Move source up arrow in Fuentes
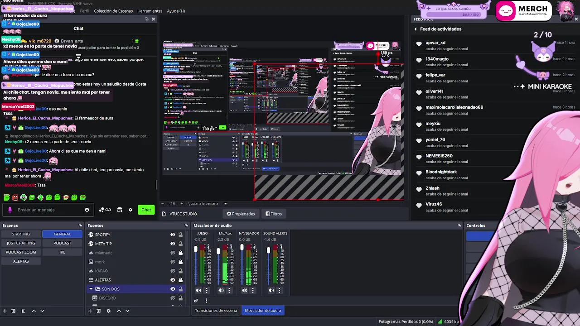580x326 pixels. pos(119,311)
